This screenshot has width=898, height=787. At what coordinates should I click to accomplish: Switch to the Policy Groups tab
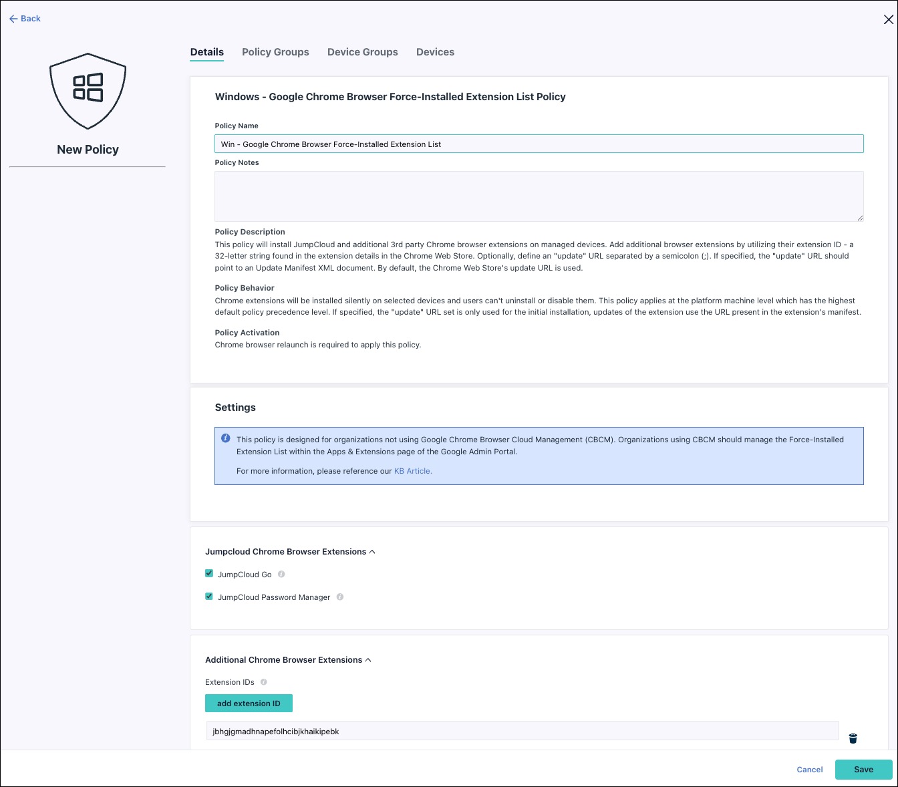(275, 52)
